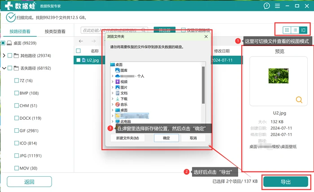314x192 pixels.
Task: Click the back arrow navigation icon
Action: click(81, 41)
